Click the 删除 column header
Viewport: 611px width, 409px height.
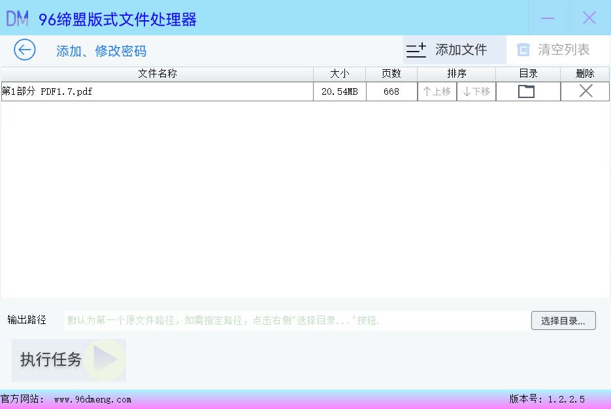pos(585,74)
